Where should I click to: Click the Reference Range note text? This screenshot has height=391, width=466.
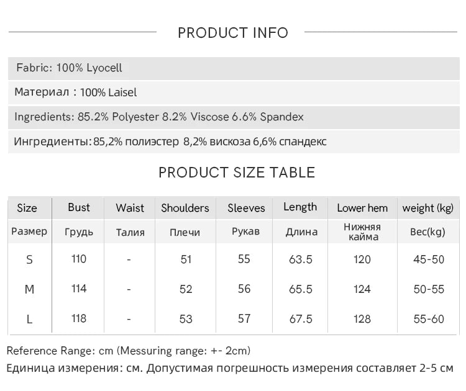click(x=129, y=351)
